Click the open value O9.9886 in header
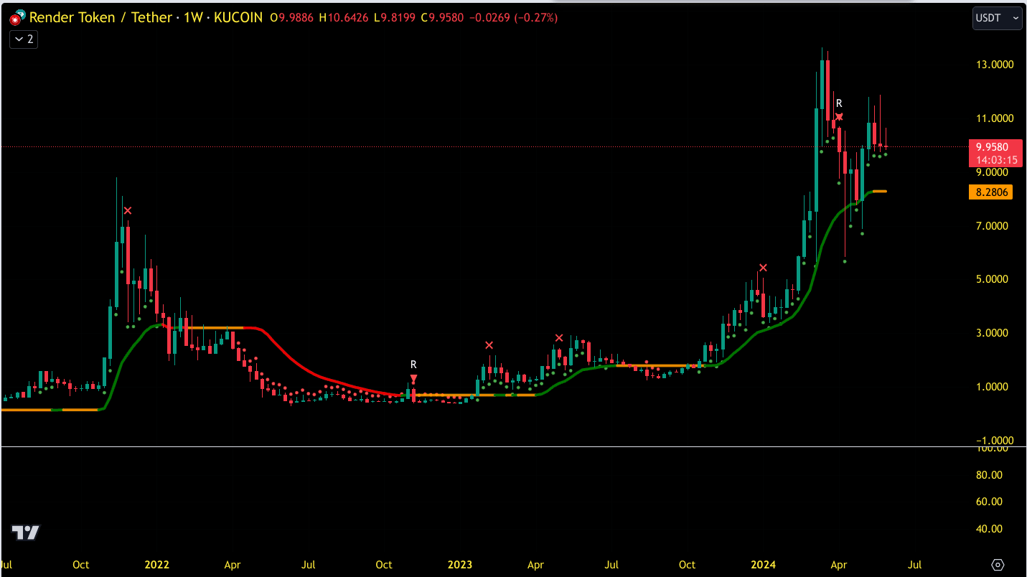1027x577 pixels. click(x=290, y=18)
